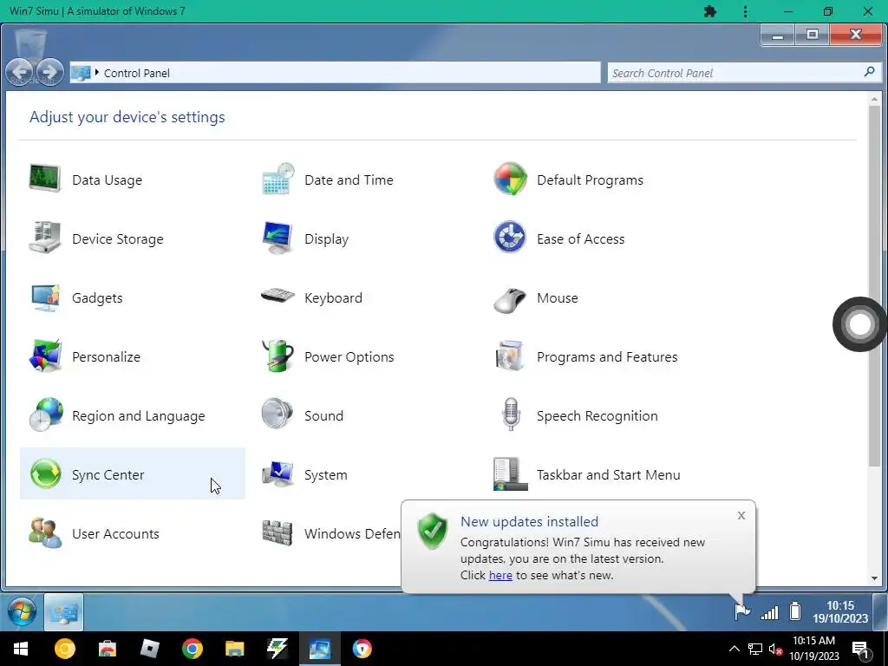Click the Control Panel back arrow
The image size is (888, 666).
click(21, 73)
